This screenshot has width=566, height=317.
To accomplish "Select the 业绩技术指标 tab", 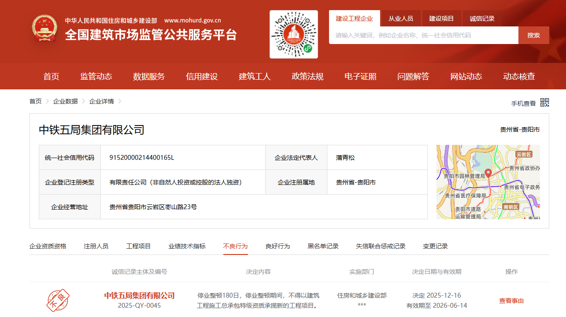I will click(187, 247).
